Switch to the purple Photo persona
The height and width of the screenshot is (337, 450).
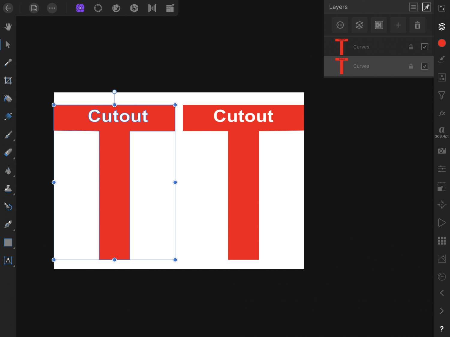click(x=80, y=8)
